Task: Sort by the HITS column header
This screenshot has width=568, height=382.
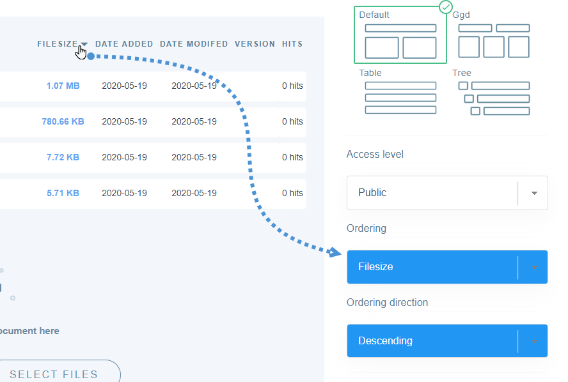Action: (x=292, y=44)
